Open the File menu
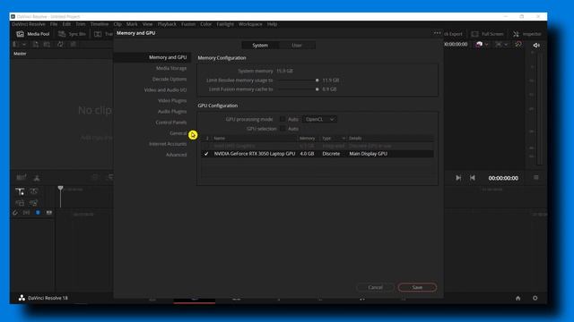The image size is (574, 322). pos(54,24)
